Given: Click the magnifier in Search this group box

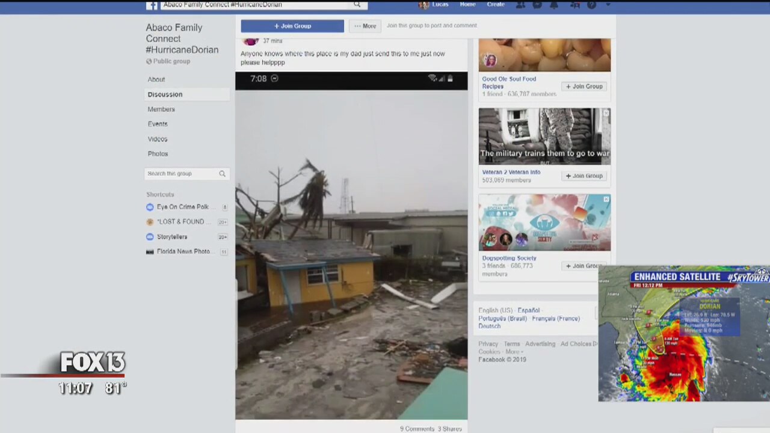Looking at the screenshot, I should pos(222,174).
